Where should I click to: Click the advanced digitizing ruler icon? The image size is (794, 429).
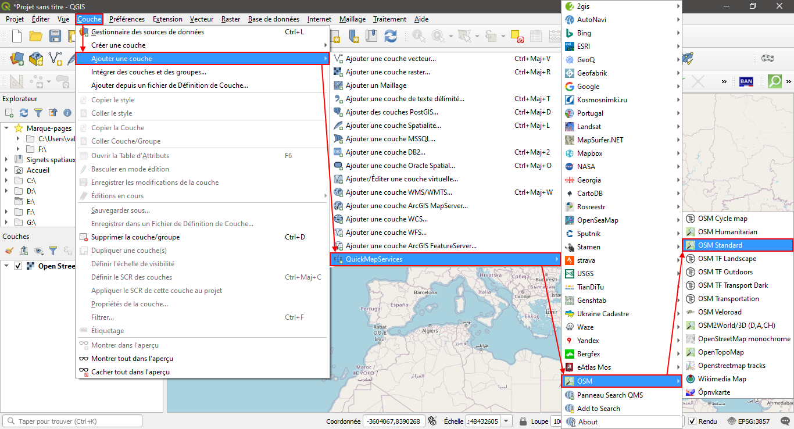pyautogui.click(x=17, y=81)
